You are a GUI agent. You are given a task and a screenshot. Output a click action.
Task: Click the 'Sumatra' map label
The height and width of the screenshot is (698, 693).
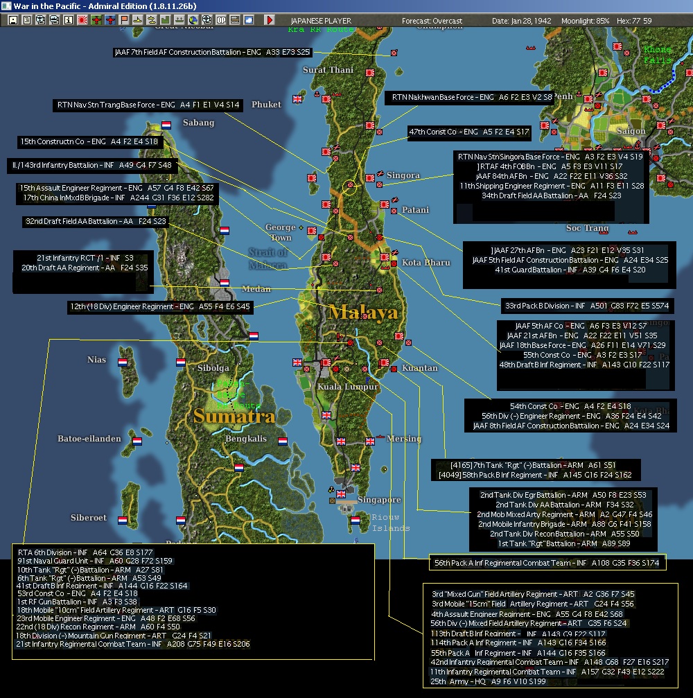234,416
